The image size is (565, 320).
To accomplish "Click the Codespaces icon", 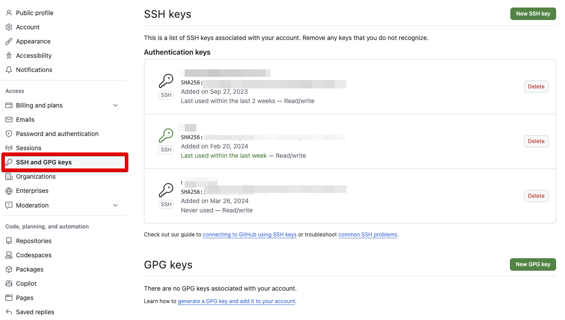I will point(9,255).
